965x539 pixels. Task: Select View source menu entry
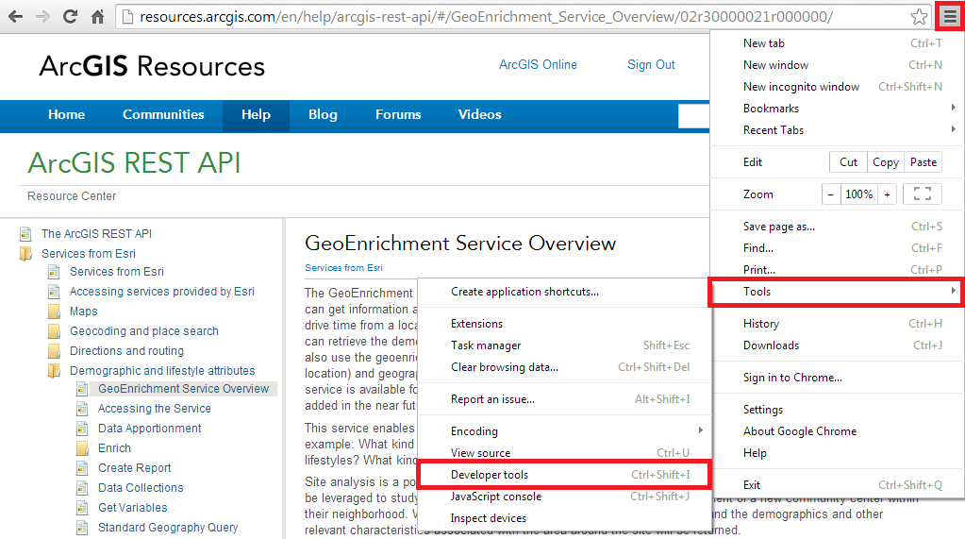pos(564,453)
